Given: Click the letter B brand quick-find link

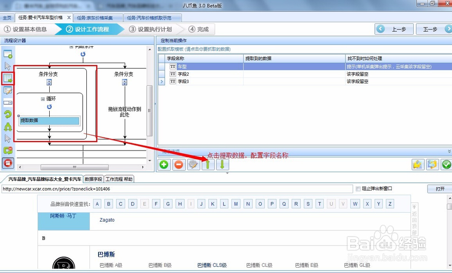Looking at the screenshot, I should (108, 204).
